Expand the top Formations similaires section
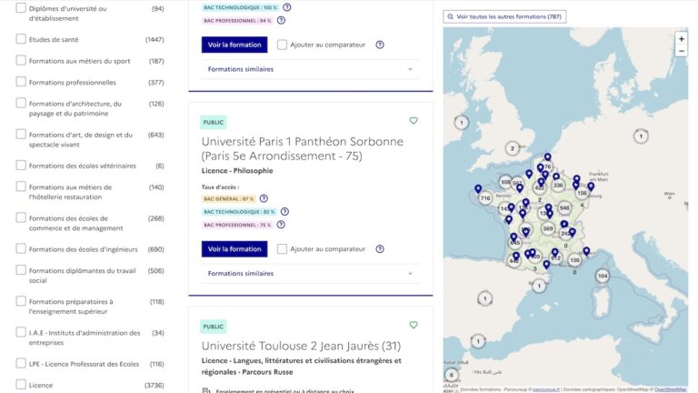 click(x=310, y=69)
